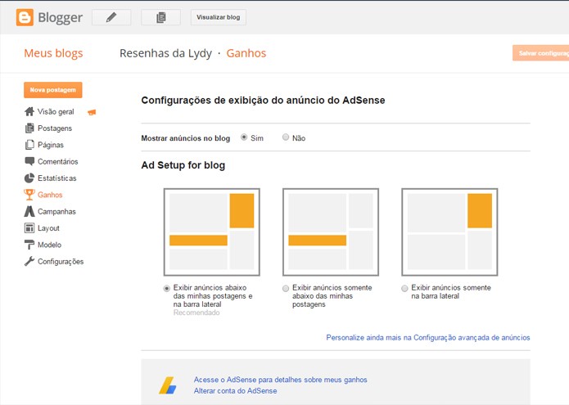The height and width of the screenshot is (405, 569).
Task: Click the Blogger wordmark text
Action: pyautogui.click(x=61, y=18)
